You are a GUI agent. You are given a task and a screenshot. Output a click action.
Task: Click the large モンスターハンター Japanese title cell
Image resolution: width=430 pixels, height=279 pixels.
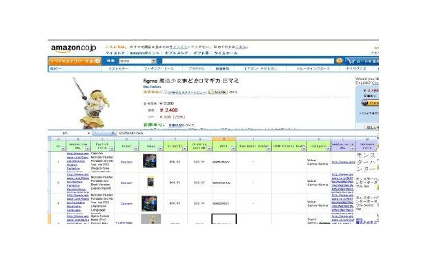pyautogui.click(x=366, y=162)
